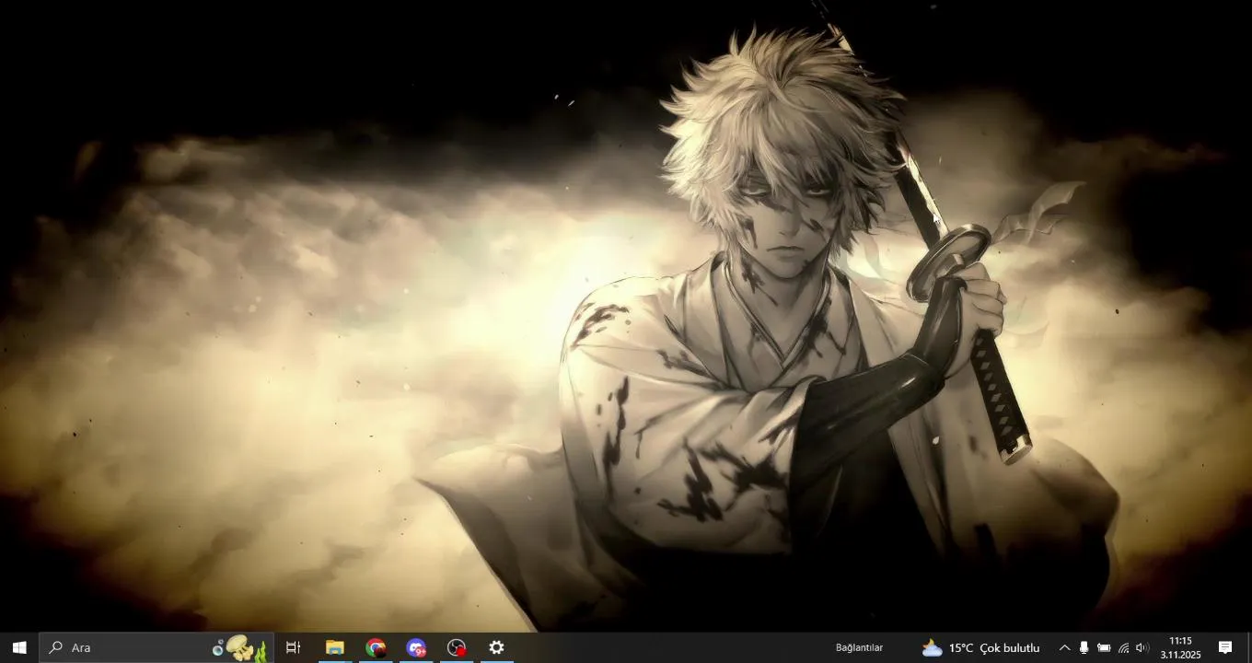Image resolution: width=1252 pixels, height=663 pixels.
Task: Click the jellyfish search highlight illustration
Action: [239, 647]
